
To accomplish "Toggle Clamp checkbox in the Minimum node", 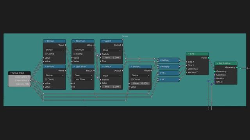I will 75,54.
